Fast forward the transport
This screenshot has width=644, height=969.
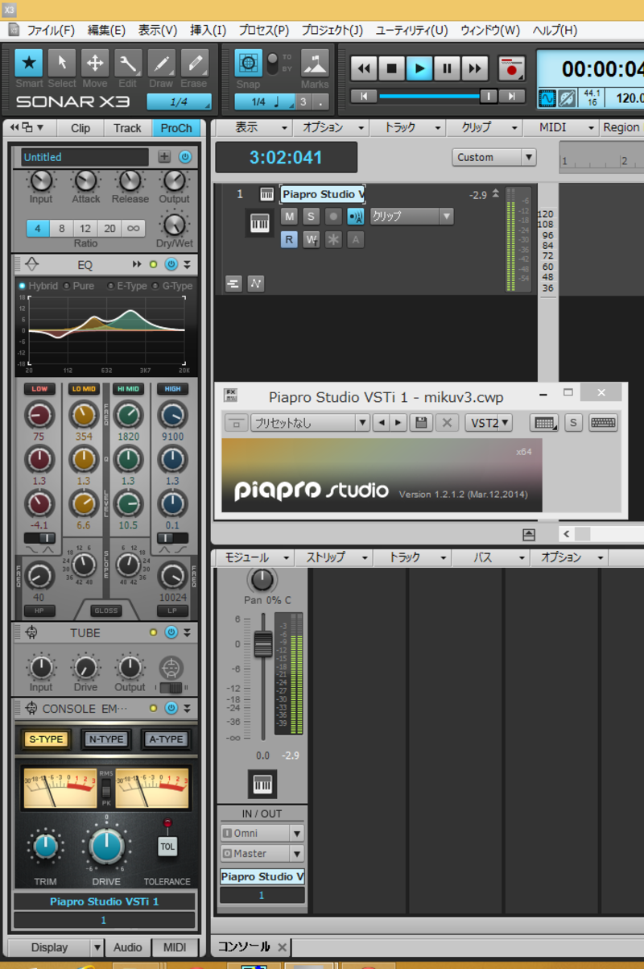(x=474, y=68)
